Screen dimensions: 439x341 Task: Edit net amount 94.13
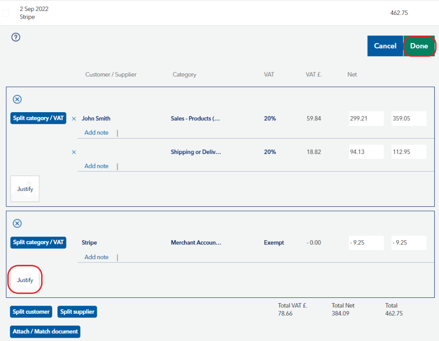pyautogui.click(x=366, y=152)
